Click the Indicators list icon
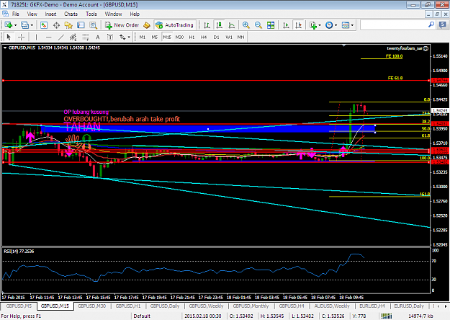The width and height of the screenshot is (450, 320). coord(312,25)
